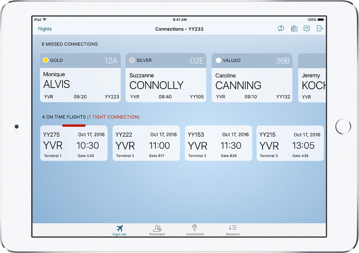Click connecting flight YY223 text
This screenshot has width=359, height=253.
[x=112, y=97]
